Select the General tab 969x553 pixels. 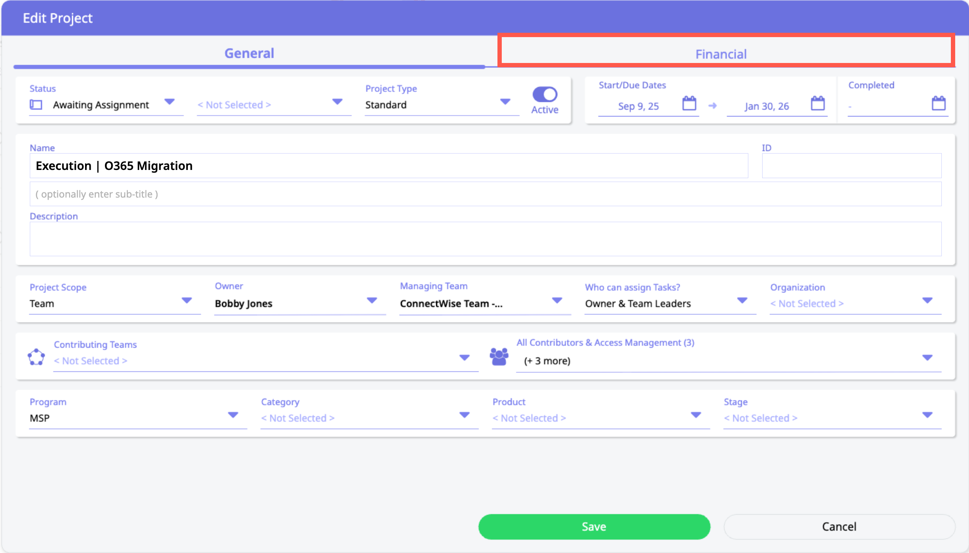point(249,53)
